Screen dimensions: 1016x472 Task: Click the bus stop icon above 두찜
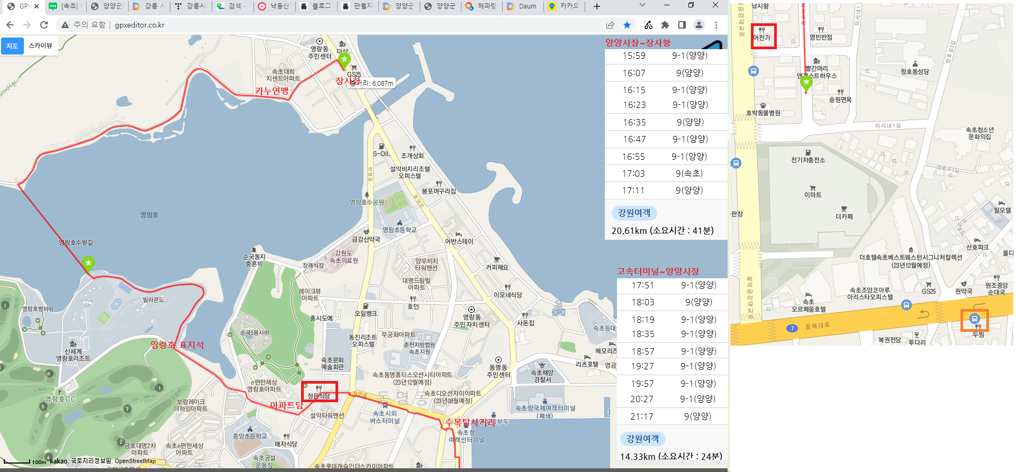(x=975, y=319)
